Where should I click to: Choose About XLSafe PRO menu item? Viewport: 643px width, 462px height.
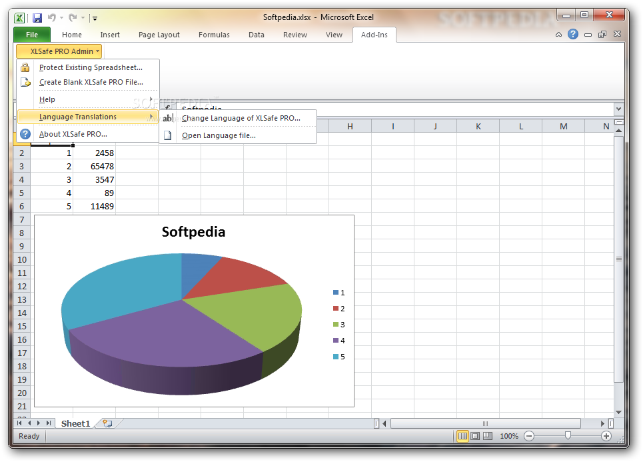click(88, 134)
